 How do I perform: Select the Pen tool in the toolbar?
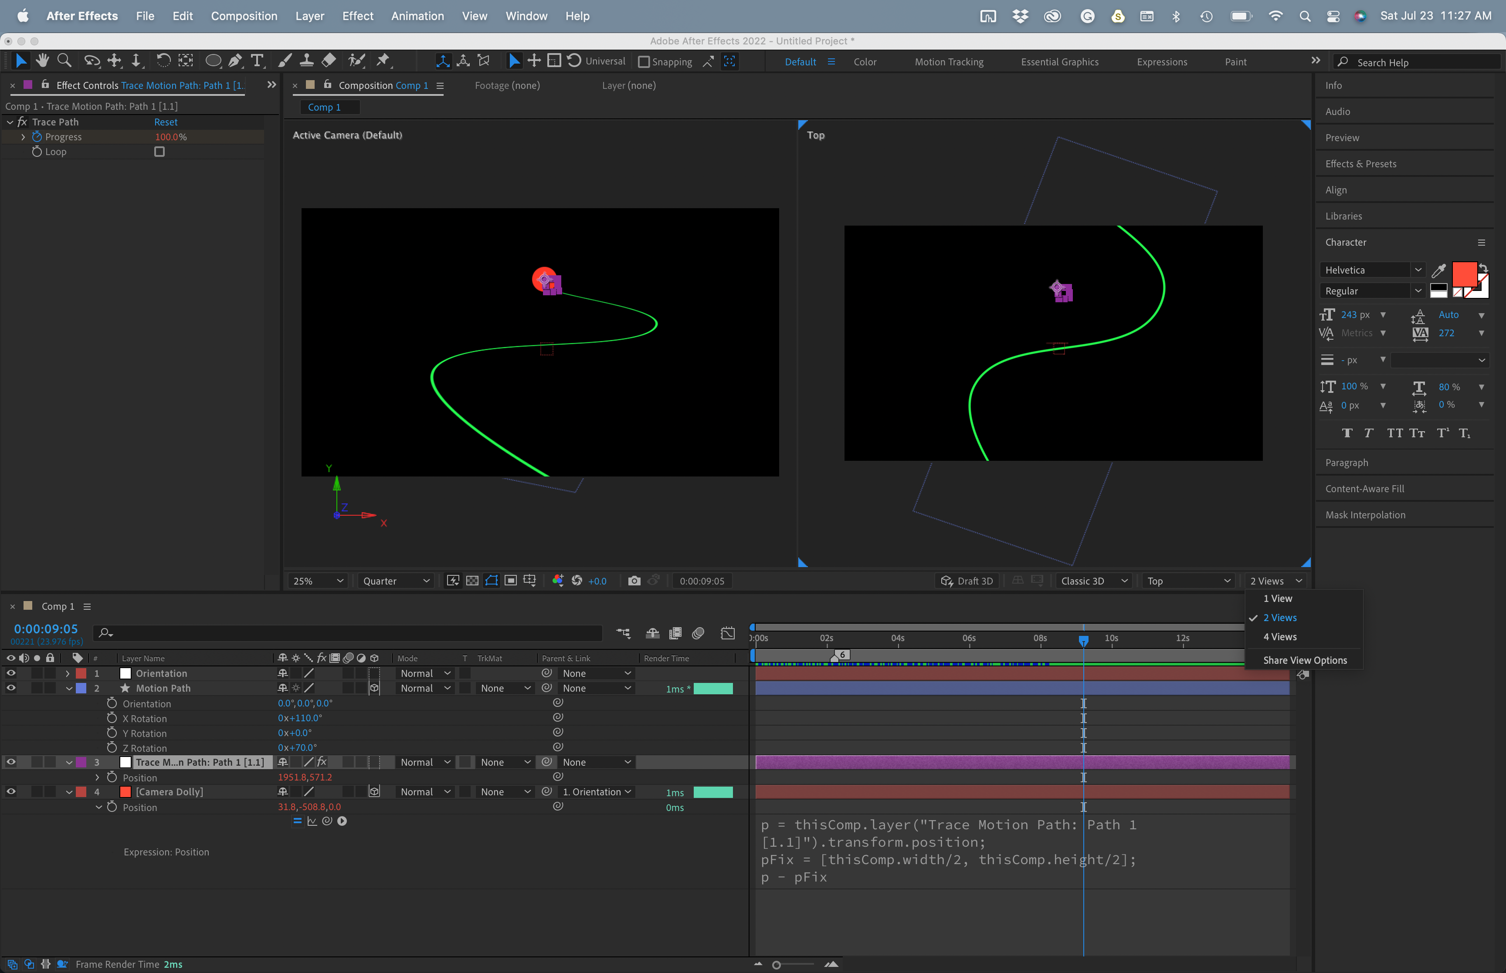[x=235, y=60]
